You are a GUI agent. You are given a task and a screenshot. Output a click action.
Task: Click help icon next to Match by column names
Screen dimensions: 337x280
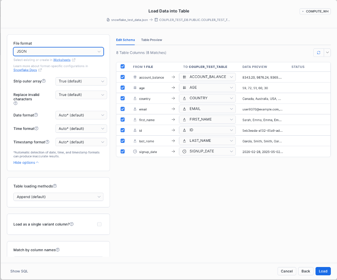click(58, 250)
